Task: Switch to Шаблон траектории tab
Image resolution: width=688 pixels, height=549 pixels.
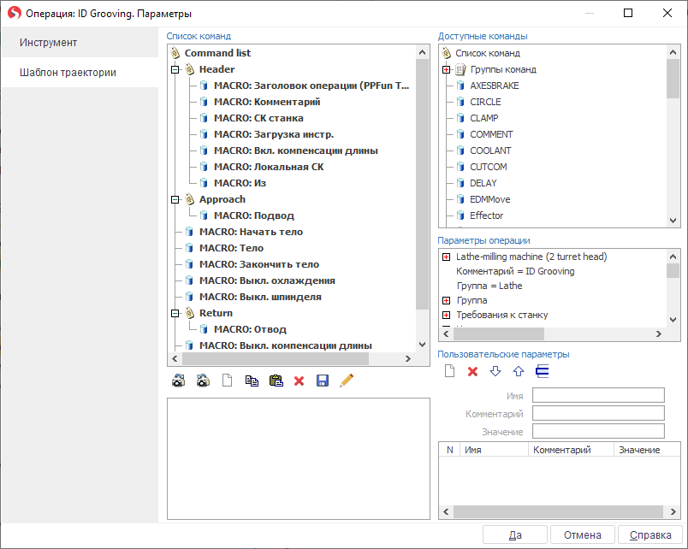Action: (68, 73)
